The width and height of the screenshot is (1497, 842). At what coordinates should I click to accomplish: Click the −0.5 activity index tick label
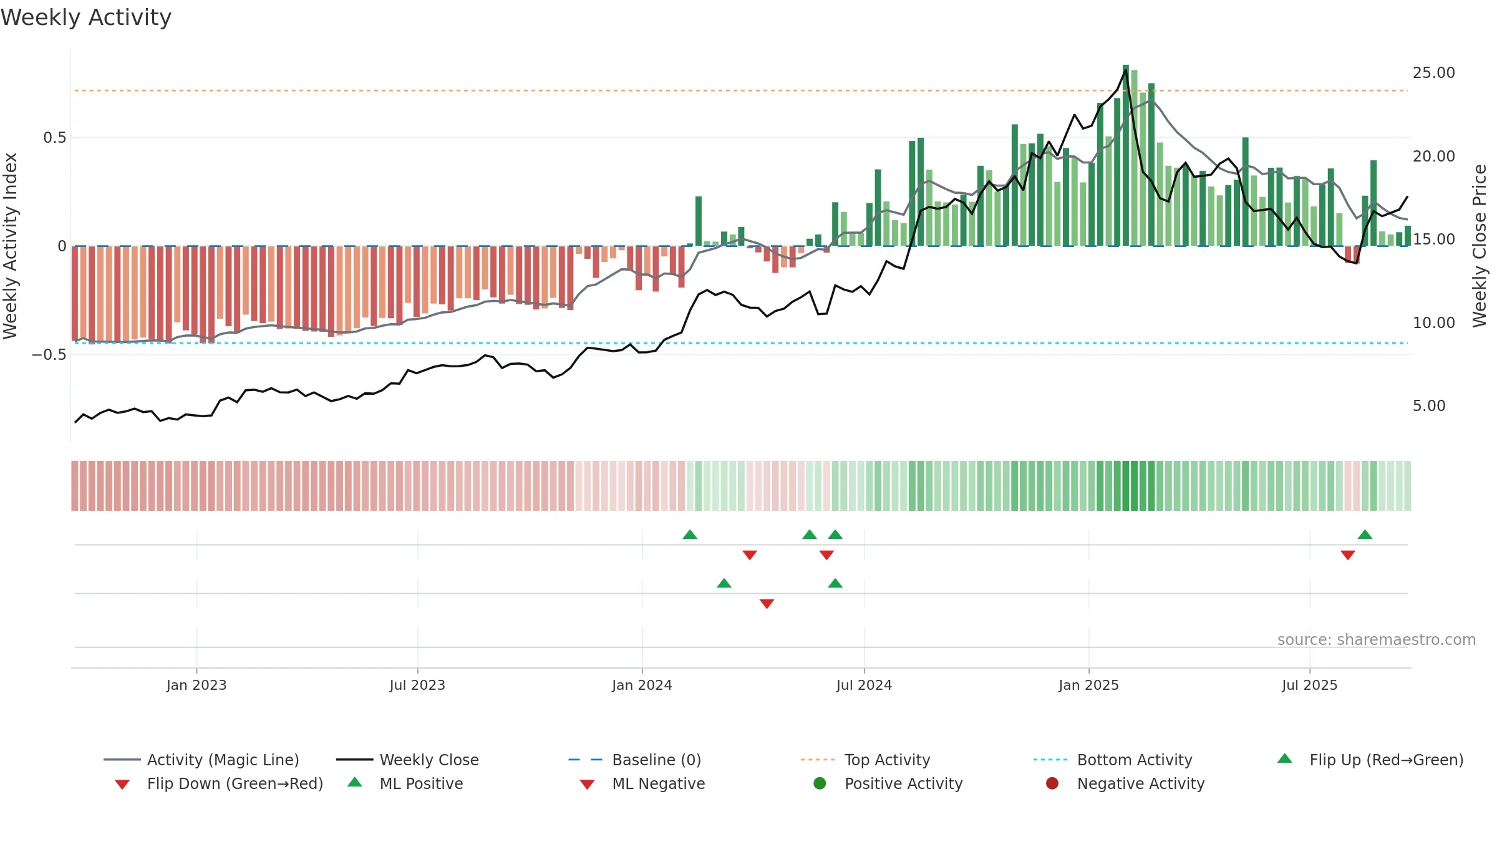[x=49, y=355]
